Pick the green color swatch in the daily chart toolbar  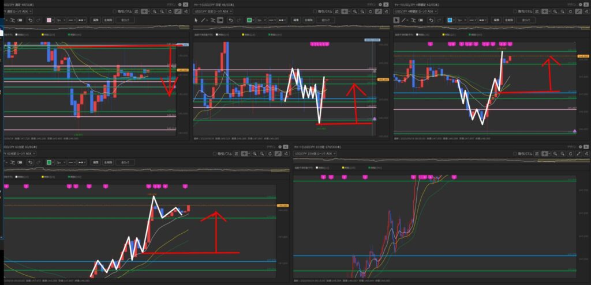pos(249,20)
